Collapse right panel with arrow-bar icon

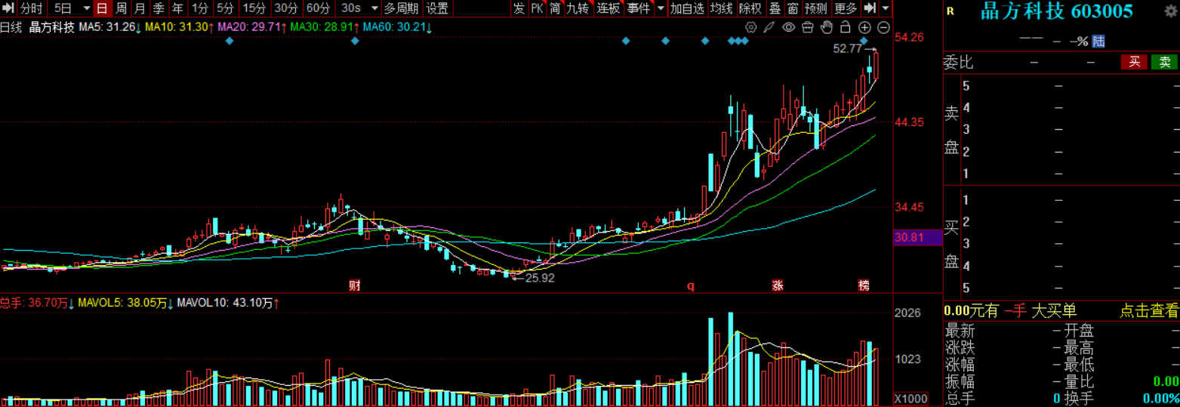point(870,8)
